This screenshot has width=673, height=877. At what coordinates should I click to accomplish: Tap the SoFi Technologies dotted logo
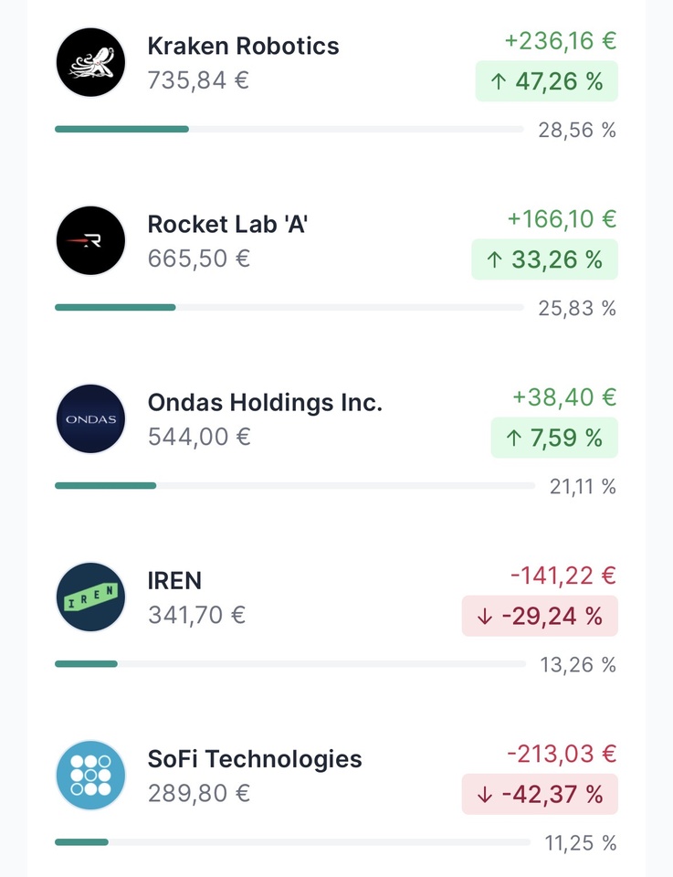[x=90, y=775]
